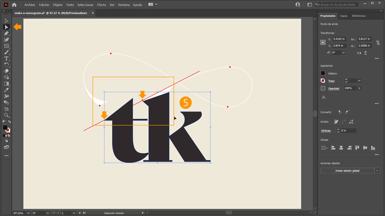
Task: Switch to the Bibliotecas tab
Action: 359,16
